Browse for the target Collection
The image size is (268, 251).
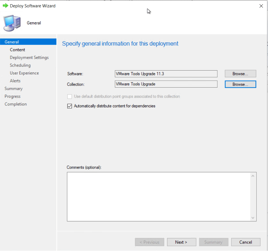point(240,84)
